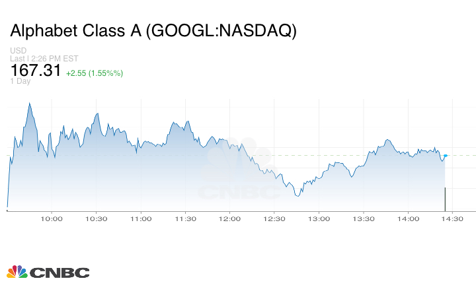Click the CNBC watermark in the chart center
Image resolution: width=476 pixels, height=297 pixels.
[239, 172]
